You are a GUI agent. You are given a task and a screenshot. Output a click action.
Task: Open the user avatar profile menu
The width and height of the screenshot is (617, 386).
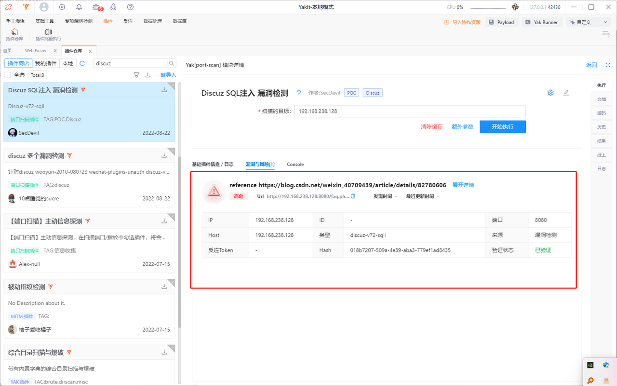[x=44, y=7]
